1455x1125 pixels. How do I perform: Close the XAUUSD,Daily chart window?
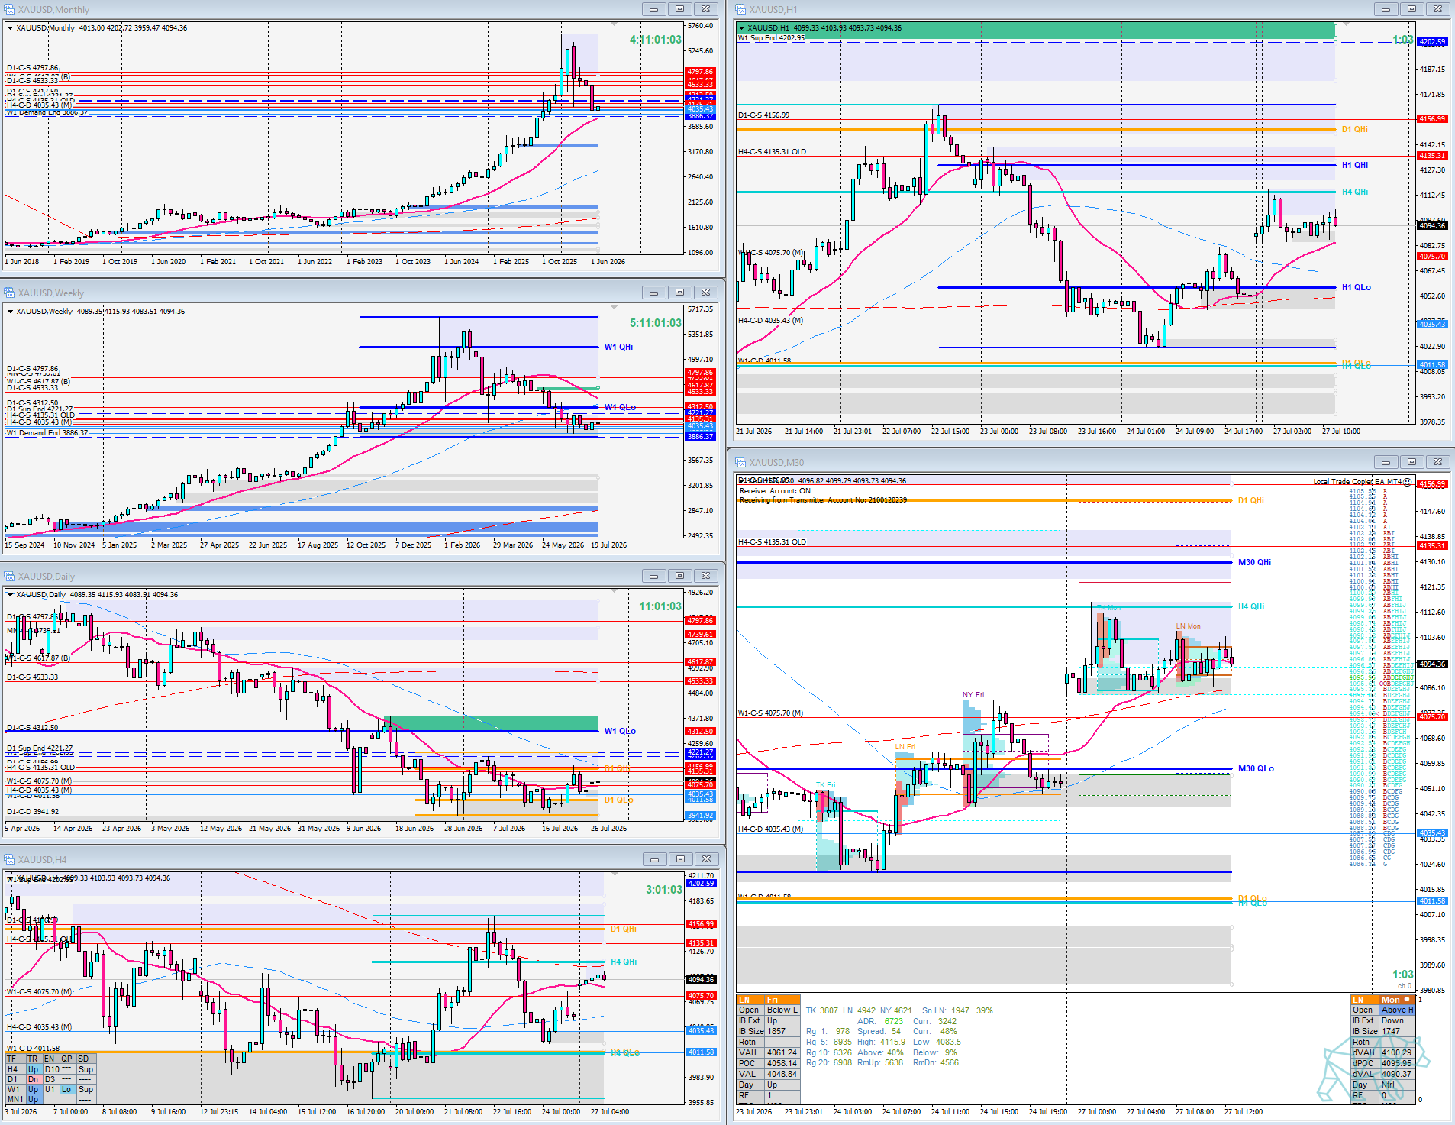tap(706, 576)
